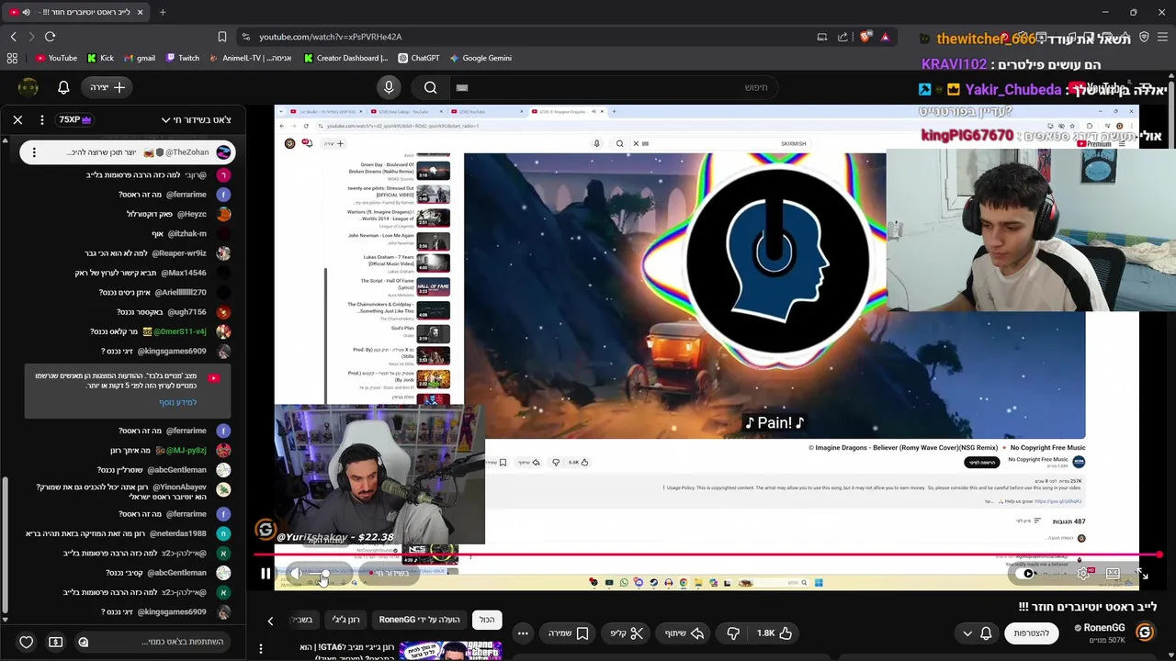The image size is (1176, 661).
Task: Focus the YouTube search field
Action: pyautogui.click(x=616, y=87)
